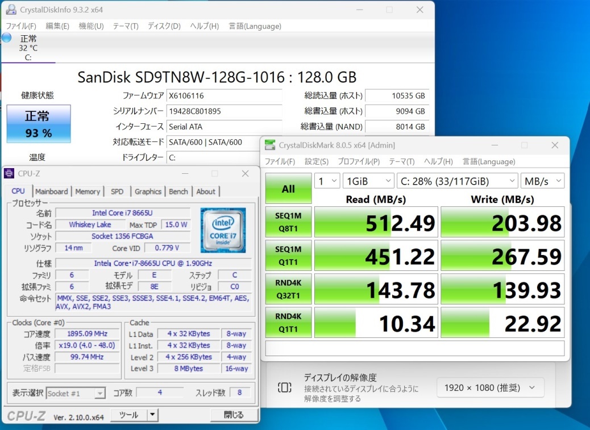Open プロファイル(P) menu in CrystalDiskMark
Screen dimensions: 590x430
click(359, 162)
